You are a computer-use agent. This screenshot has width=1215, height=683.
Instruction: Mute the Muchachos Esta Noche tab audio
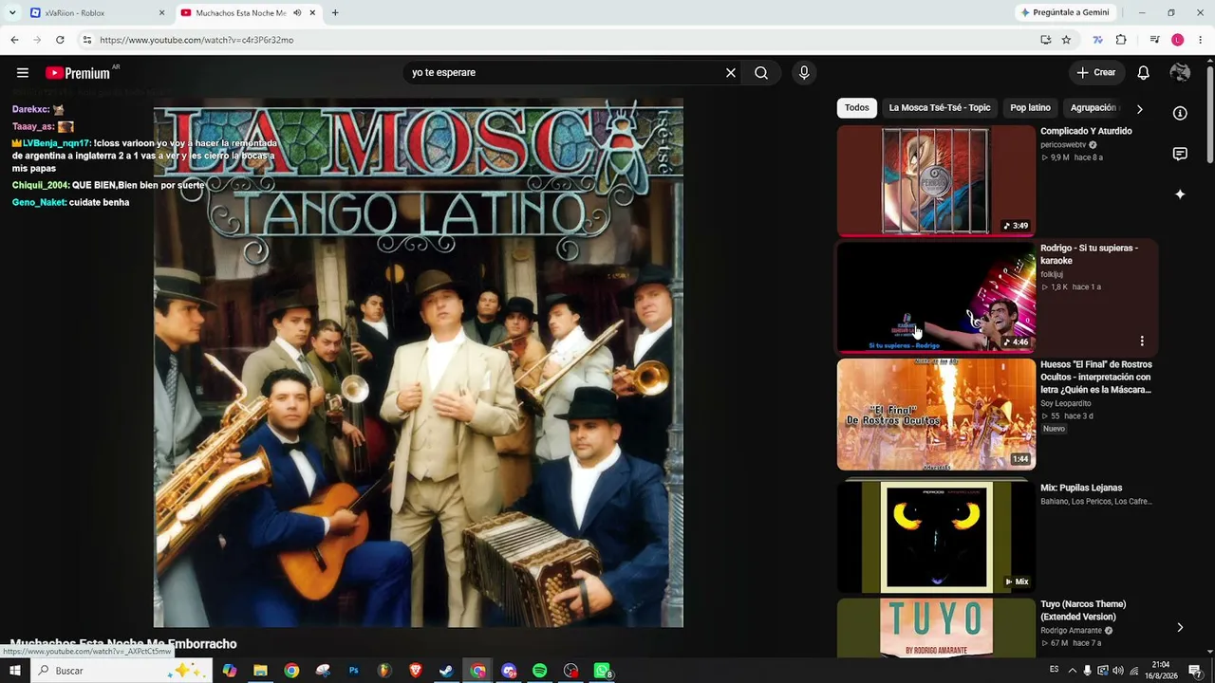[297, 13]
